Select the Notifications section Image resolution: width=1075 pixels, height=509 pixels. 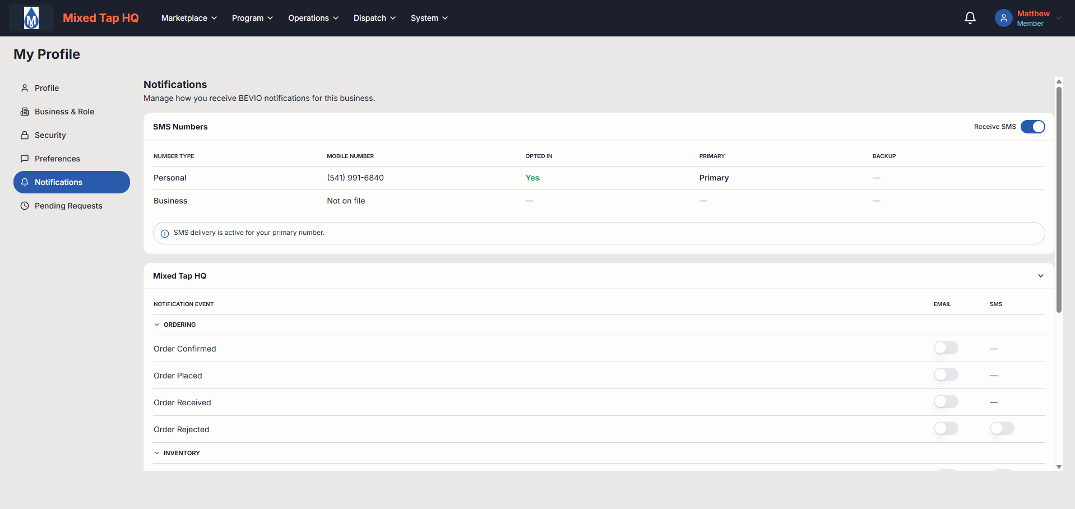tap(72, 182)
